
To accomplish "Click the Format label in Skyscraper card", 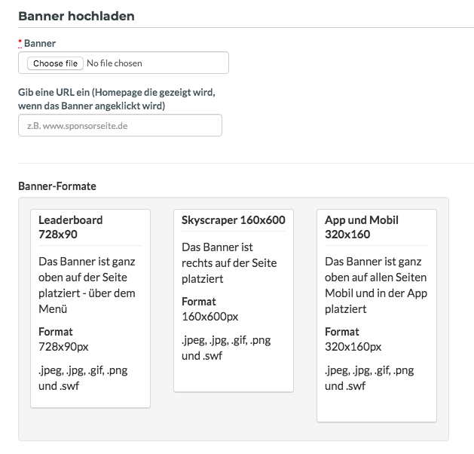I will (x=199, y=302).
